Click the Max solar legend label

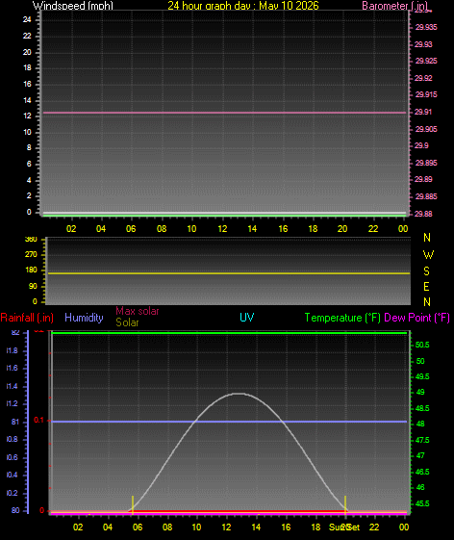(138, 311)
